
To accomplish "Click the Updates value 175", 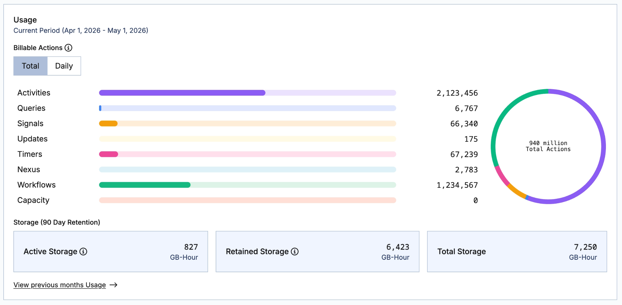I will tap(471, 139).
